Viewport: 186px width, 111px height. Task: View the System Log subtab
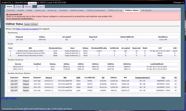pyautogui.click(x=40, y=10)
